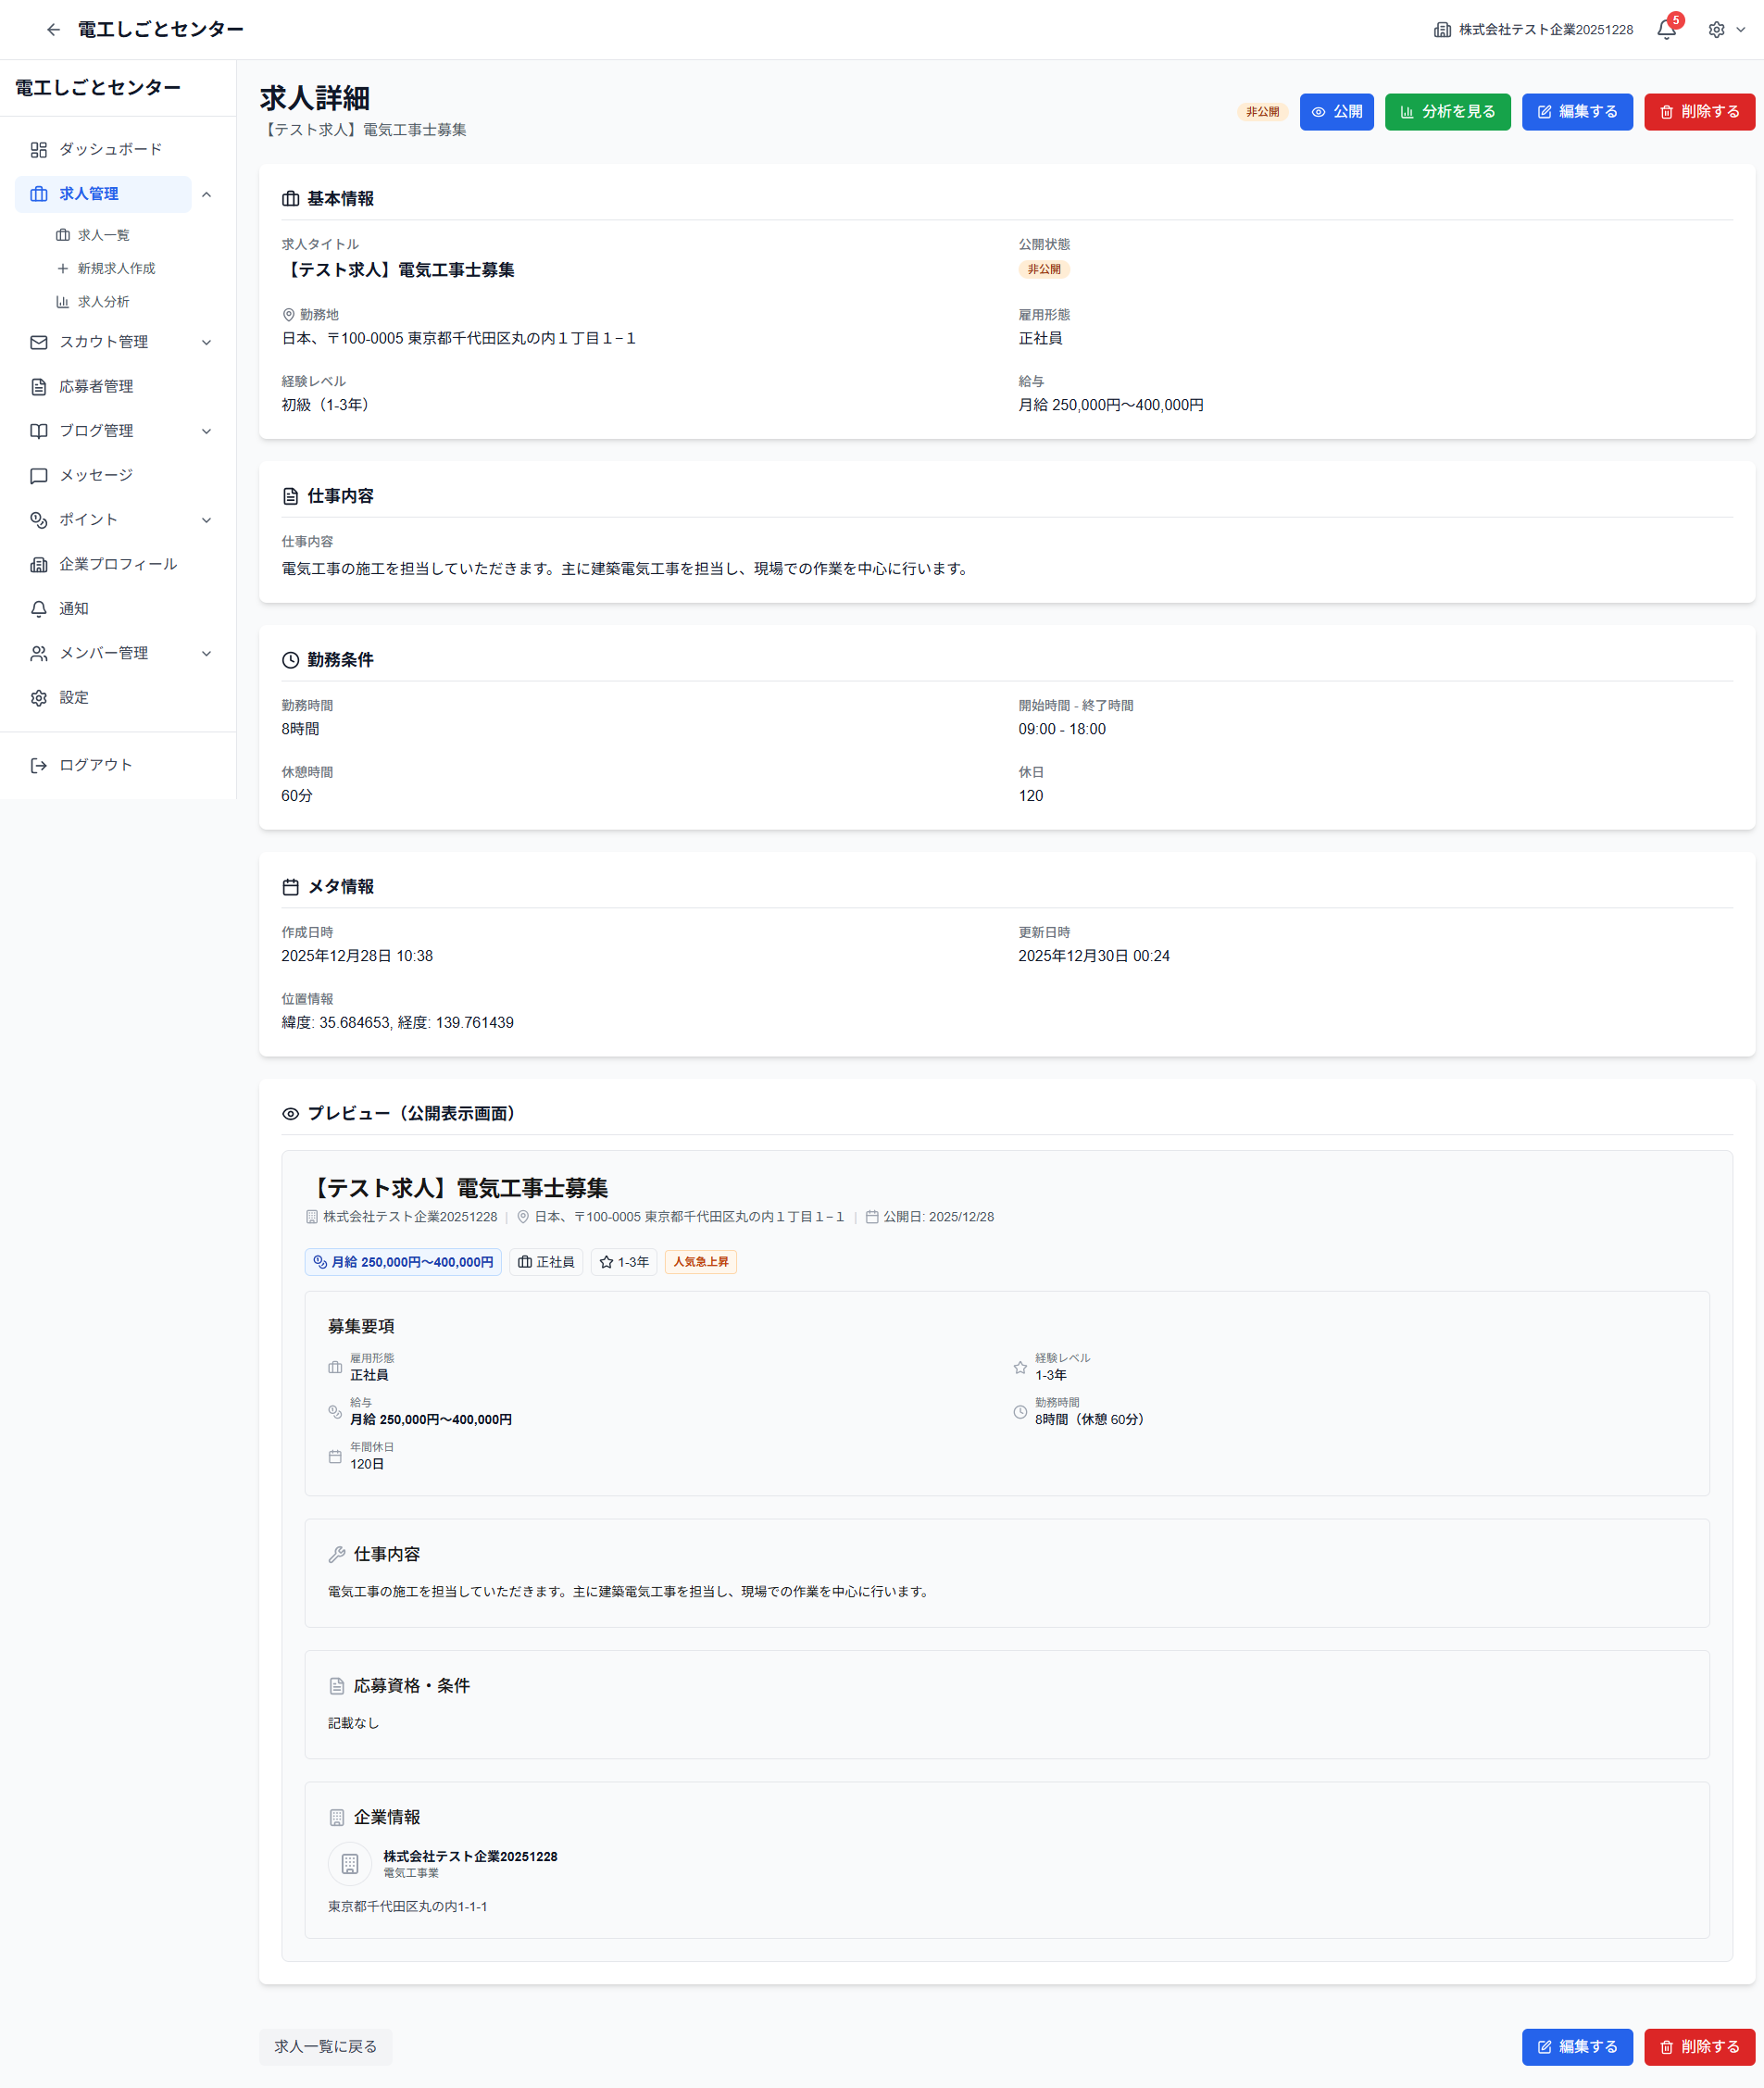The height and width of the screenshot is (2088, 1764).
Task: Click the dashboard grid icon in sidebar
Action: (39, 150)
